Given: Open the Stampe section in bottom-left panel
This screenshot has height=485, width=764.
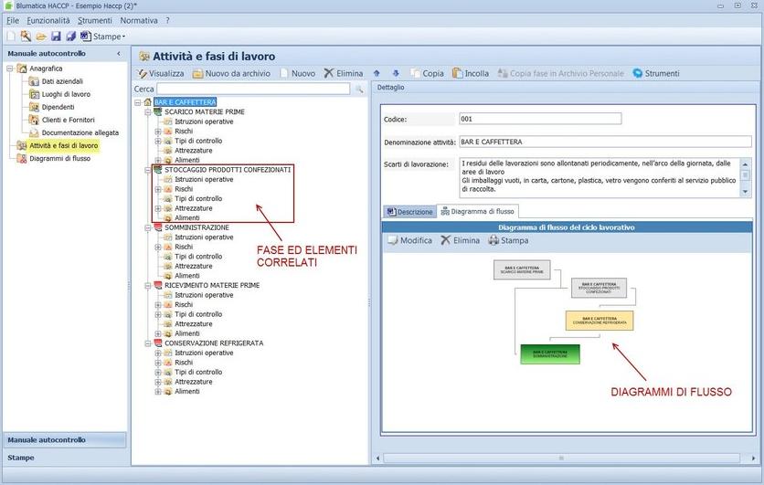Looking at the screenshot, I should [x=64, y=457].
